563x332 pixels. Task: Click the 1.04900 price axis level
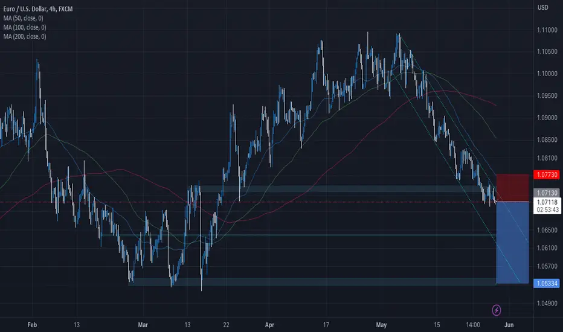[547, 303]
